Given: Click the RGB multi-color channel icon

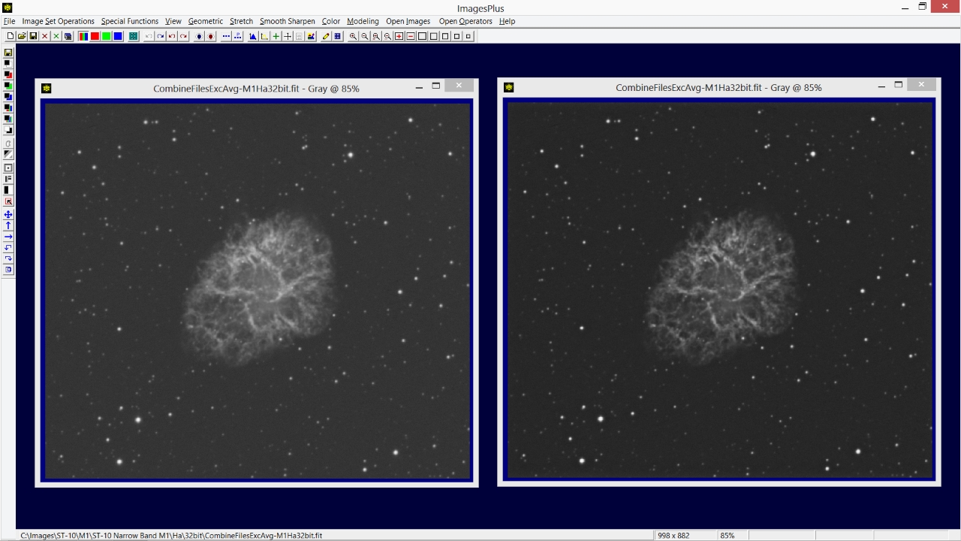Looking at the screenshot, I should [83, 36].
